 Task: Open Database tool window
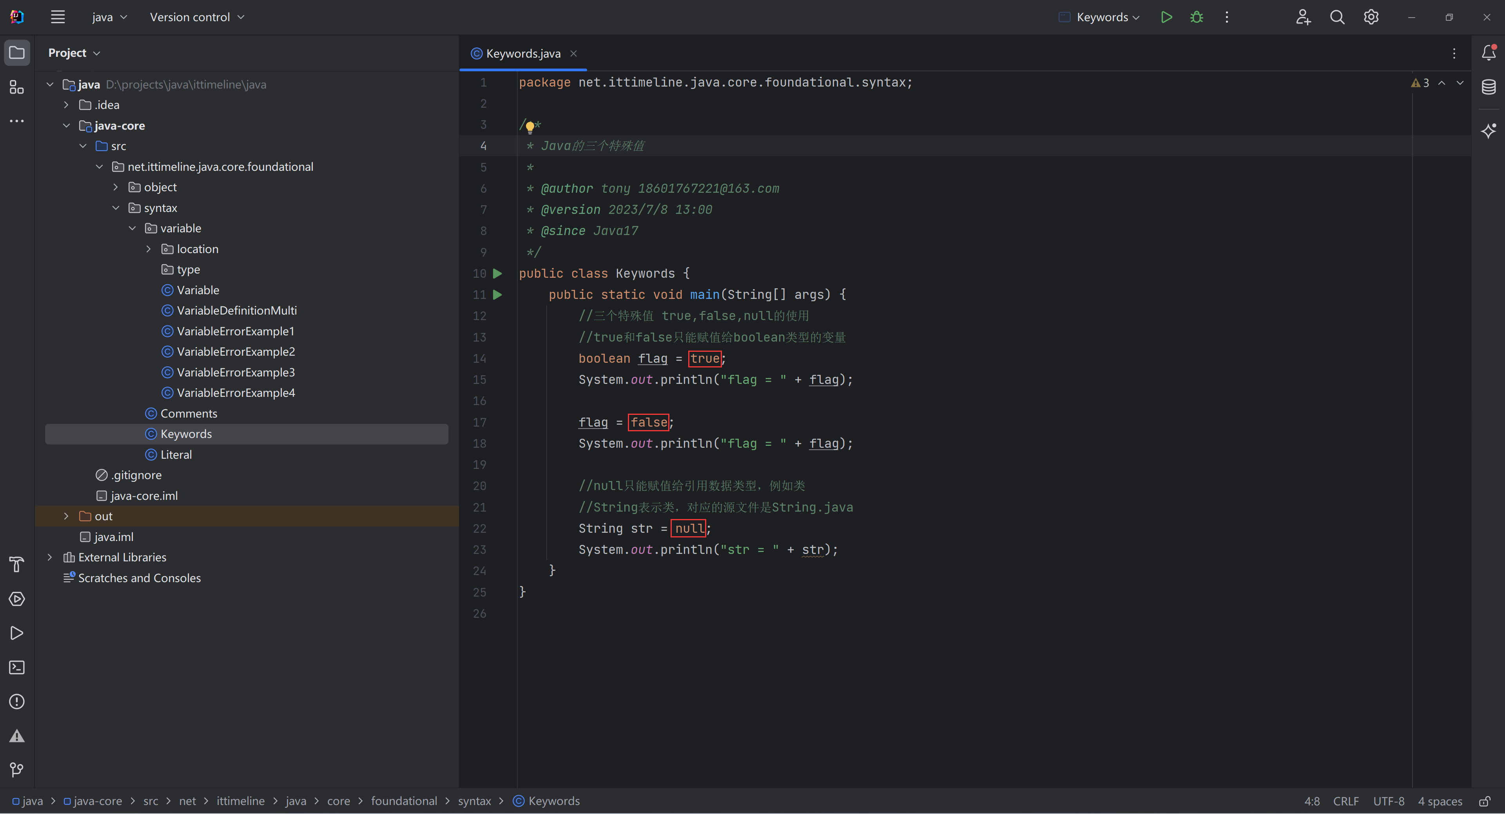tap(1489, 87)
